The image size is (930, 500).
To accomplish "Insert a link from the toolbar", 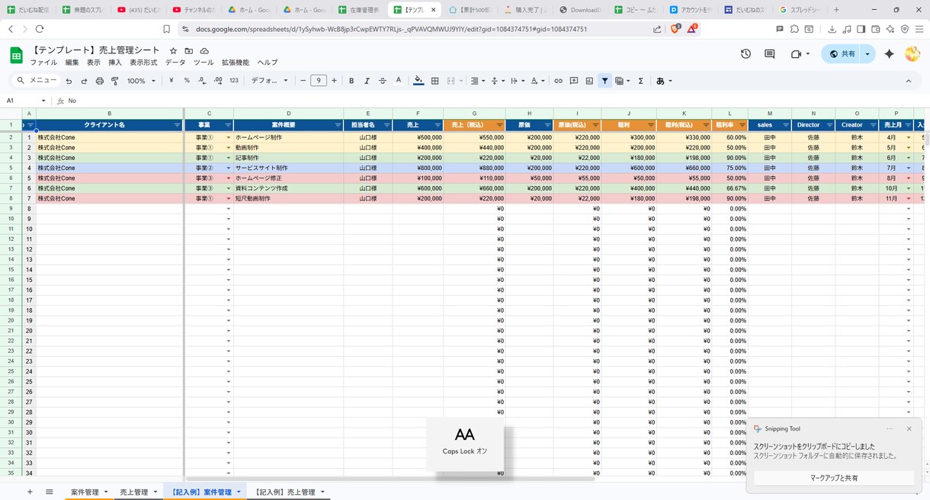I will (x=558, y=81).
